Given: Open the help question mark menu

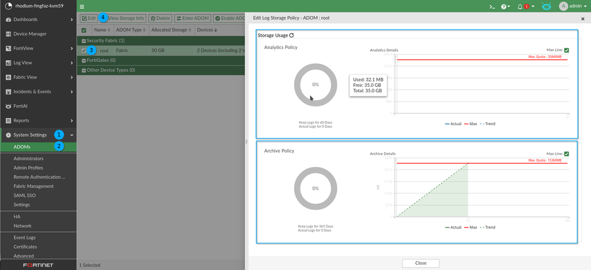Looking at the screenshot, I should (x=505, y=6).
